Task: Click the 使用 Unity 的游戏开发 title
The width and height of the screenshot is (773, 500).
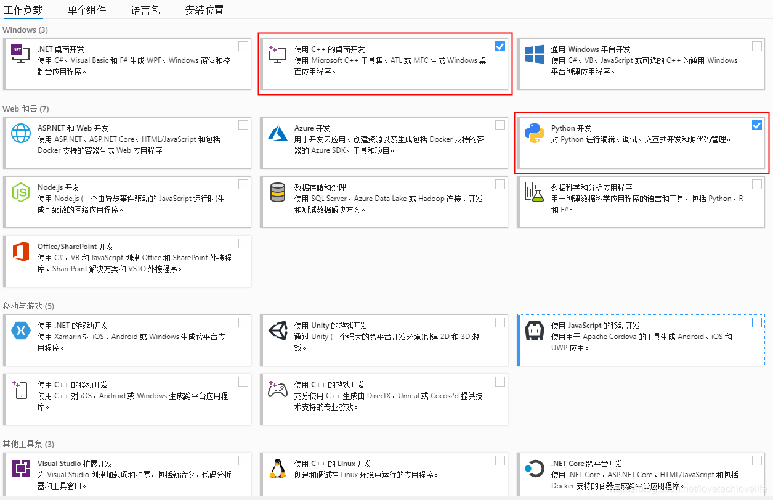Action: [331, 326]
